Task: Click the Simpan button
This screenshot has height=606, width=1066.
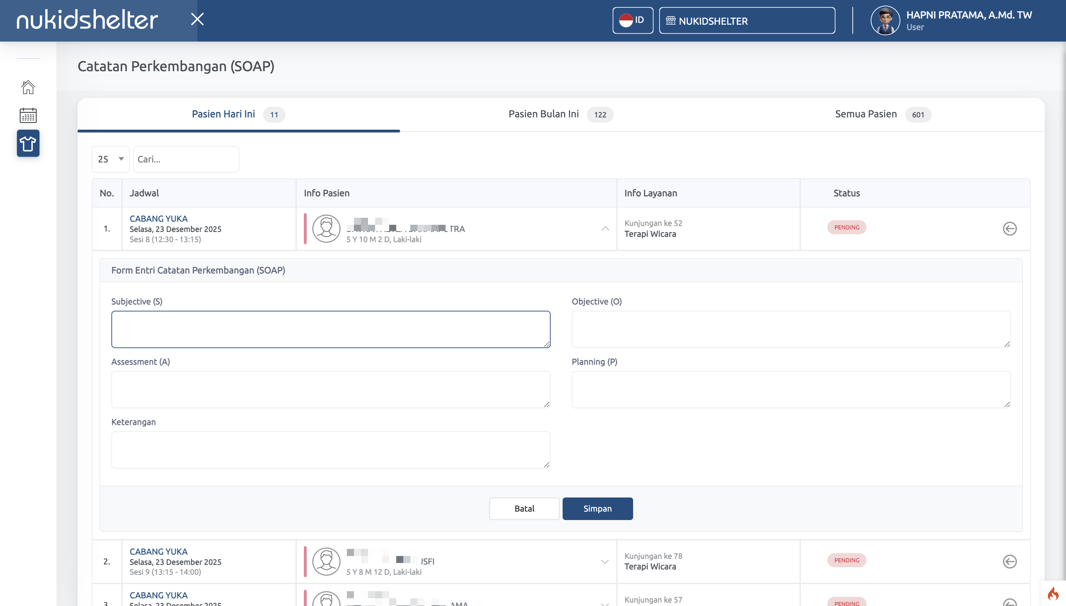Action: click(597, 508)
